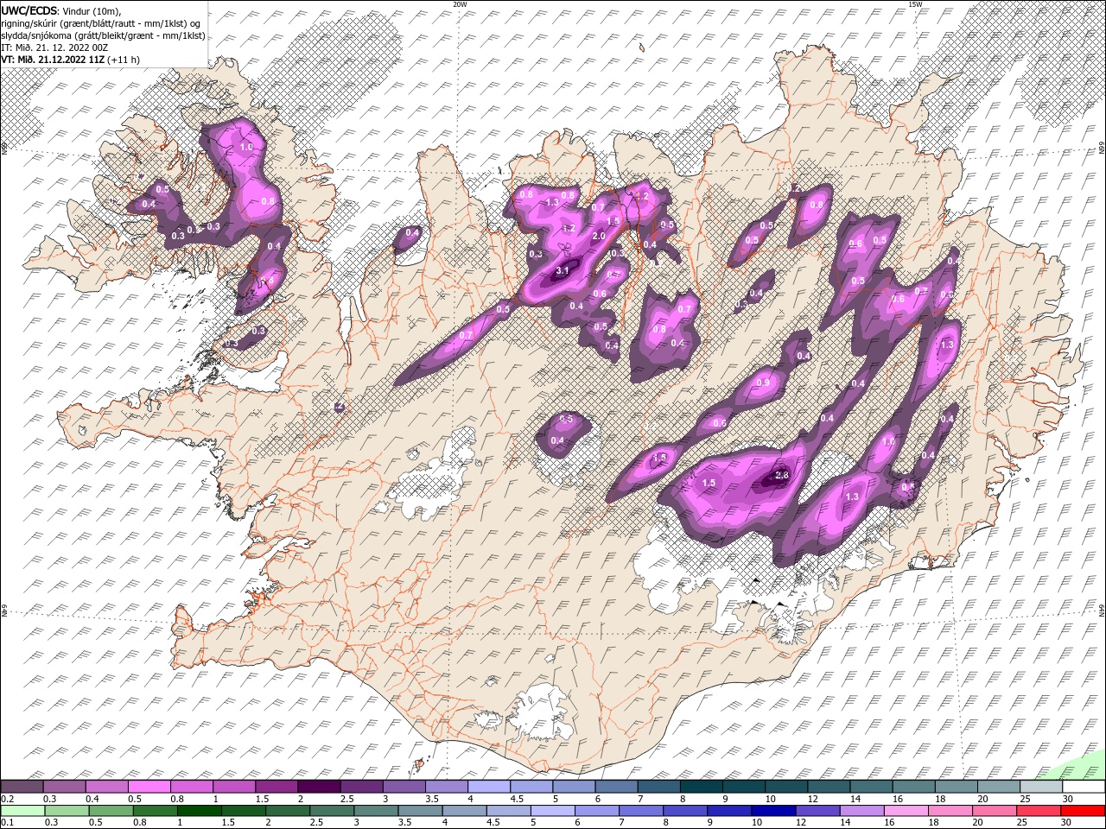Click the dark plum 0.2–0.3 legend swatch
Screen dimensions: 1106x829
pyautogui.click(x=22, y=786)
